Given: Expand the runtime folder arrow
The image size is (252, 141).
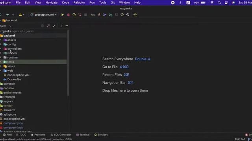Looking at the screenshot, I should point(1,58).
